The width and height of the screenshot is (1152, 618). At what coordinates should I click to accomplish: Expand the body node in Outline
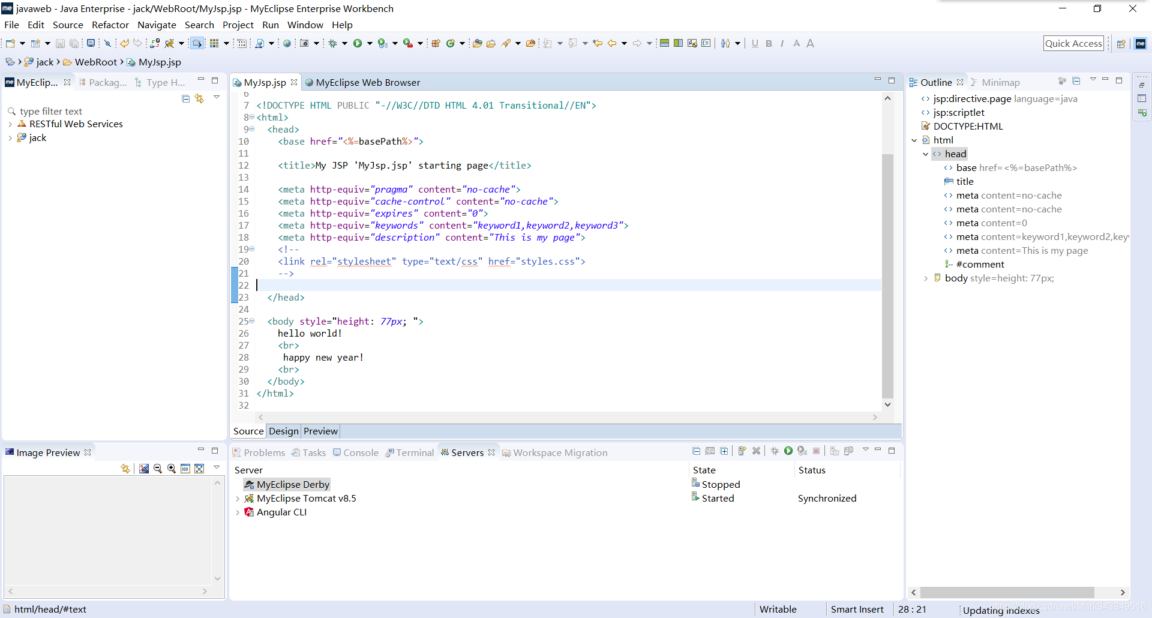tap(926, 278)
